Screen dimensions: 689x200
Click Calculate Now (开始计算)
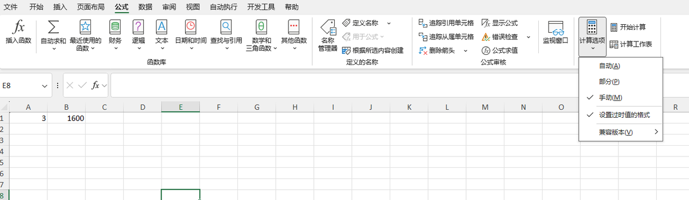tap(628, 27)
